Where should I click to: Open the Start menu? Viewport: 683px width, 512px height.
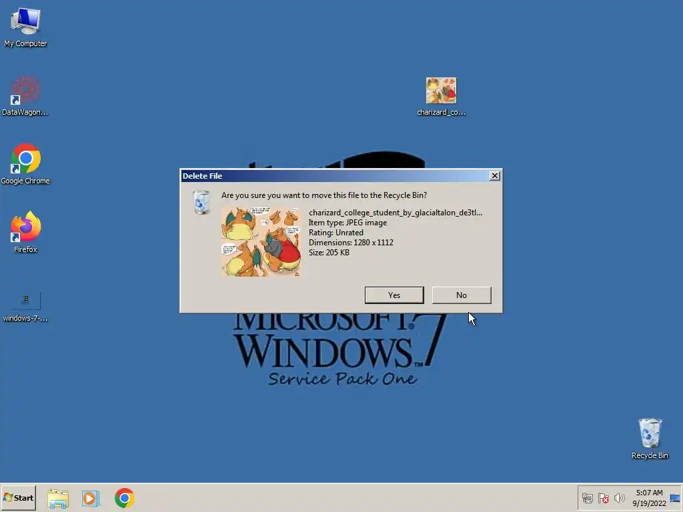pos(18,497)
